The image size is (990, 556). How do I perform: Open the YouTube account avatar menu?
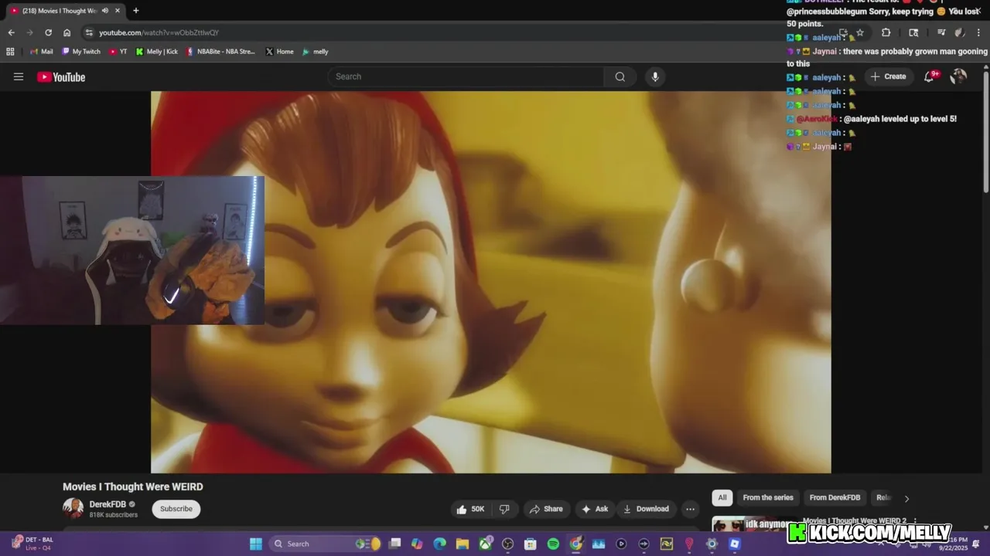(x=958, y=76)
